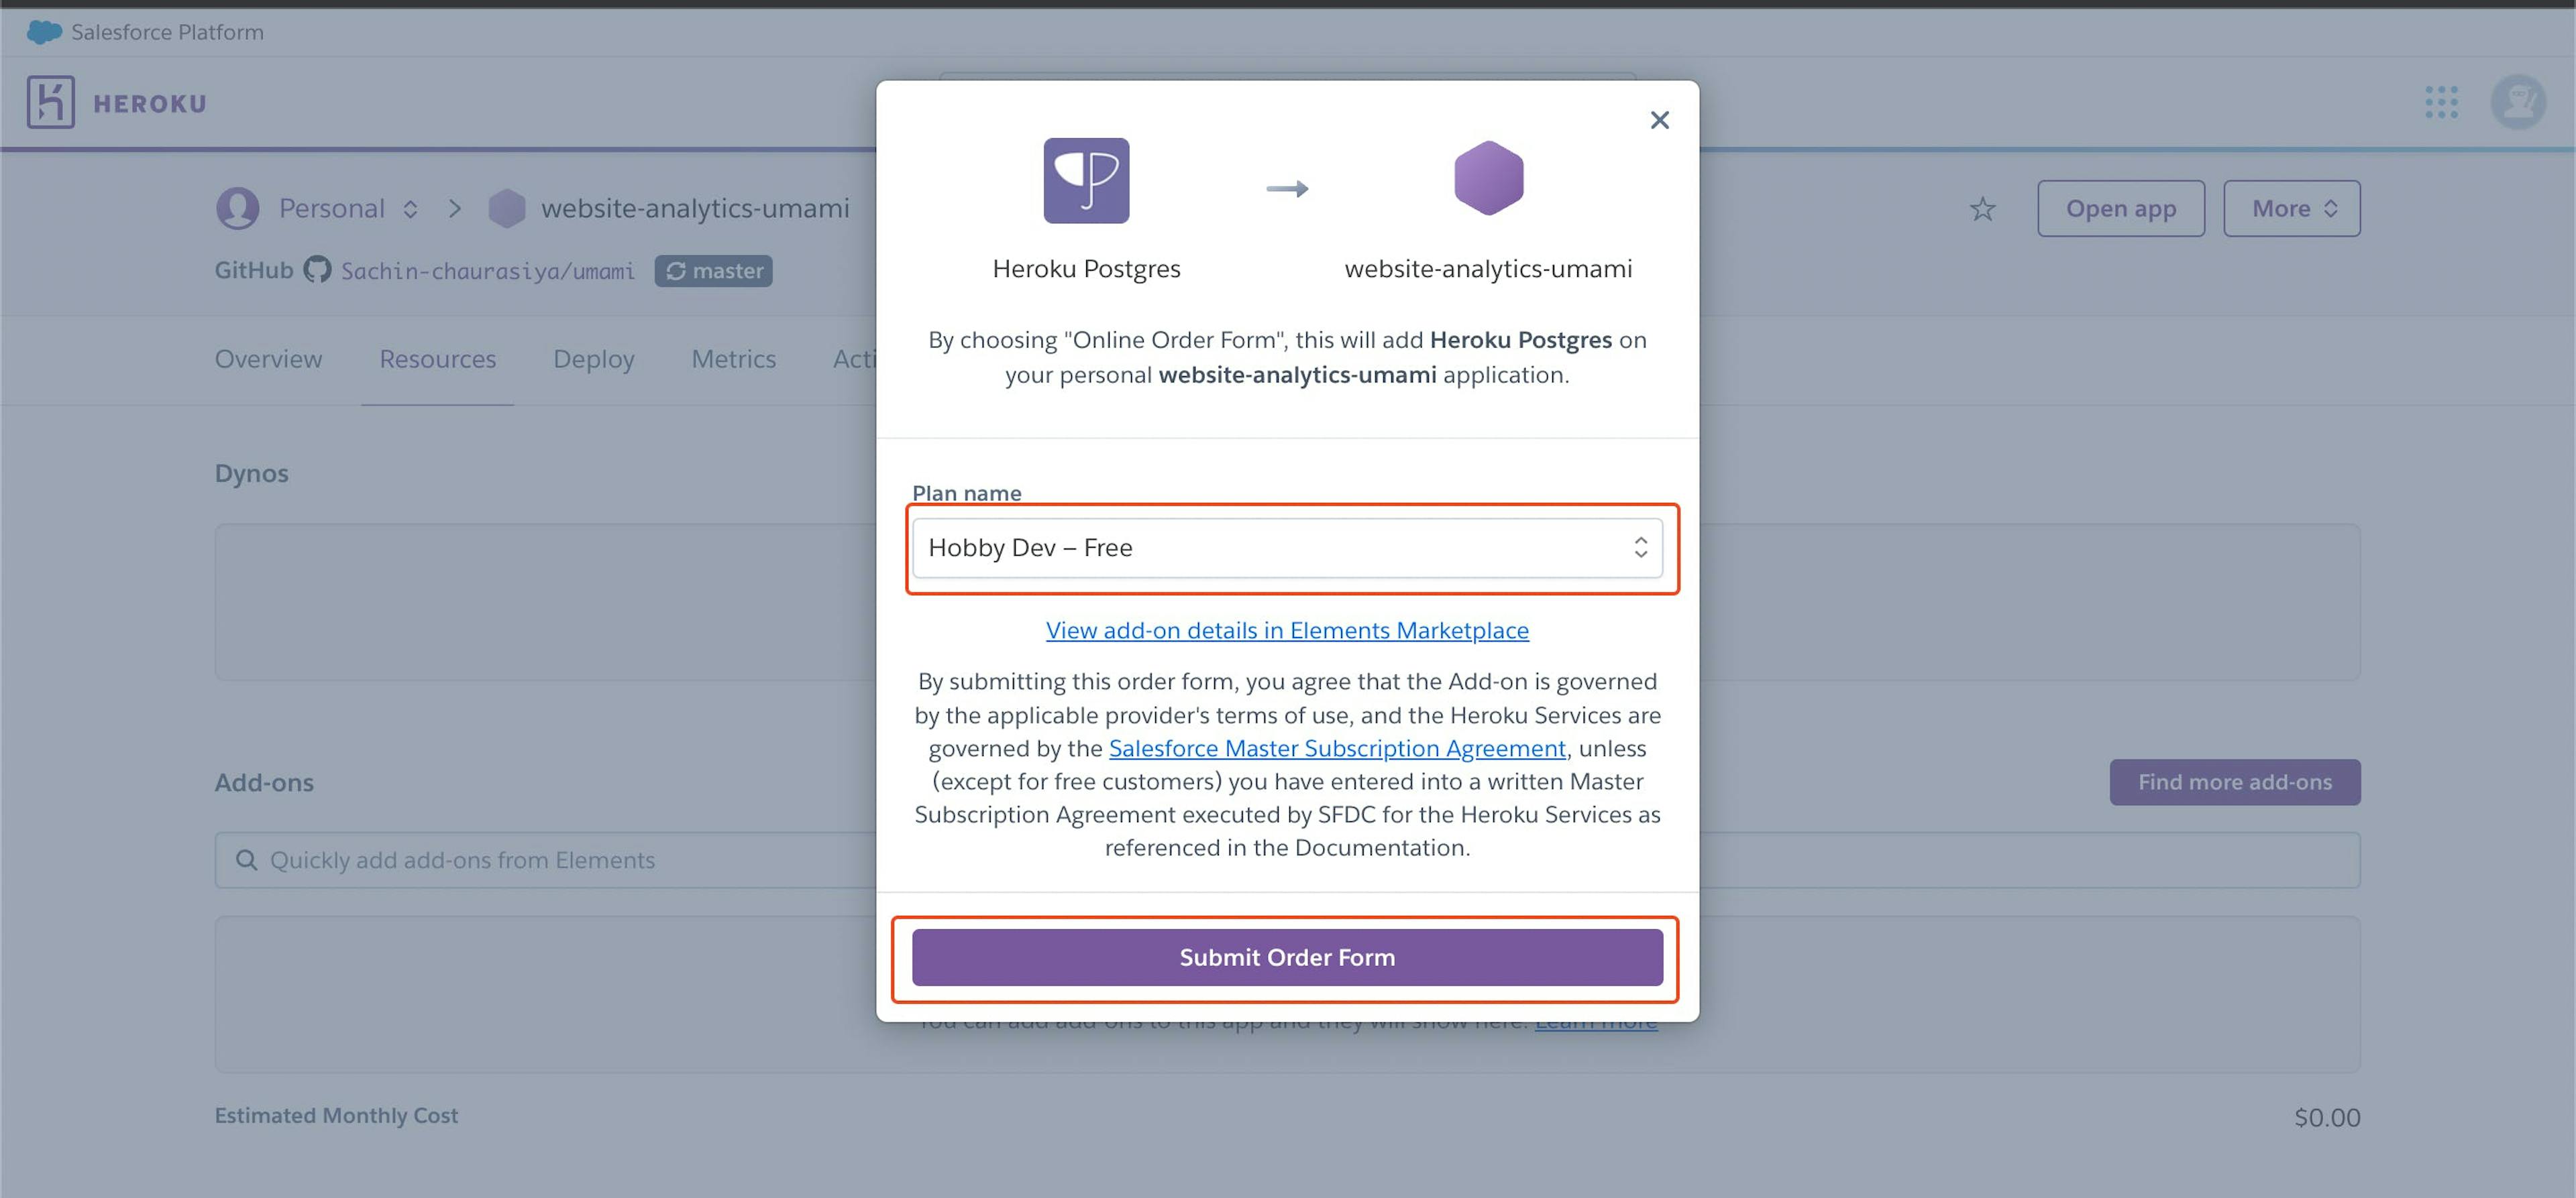2576x1198 pixels.
Task: Click Find more add-ons button
Action: [x=2235, y=782]
